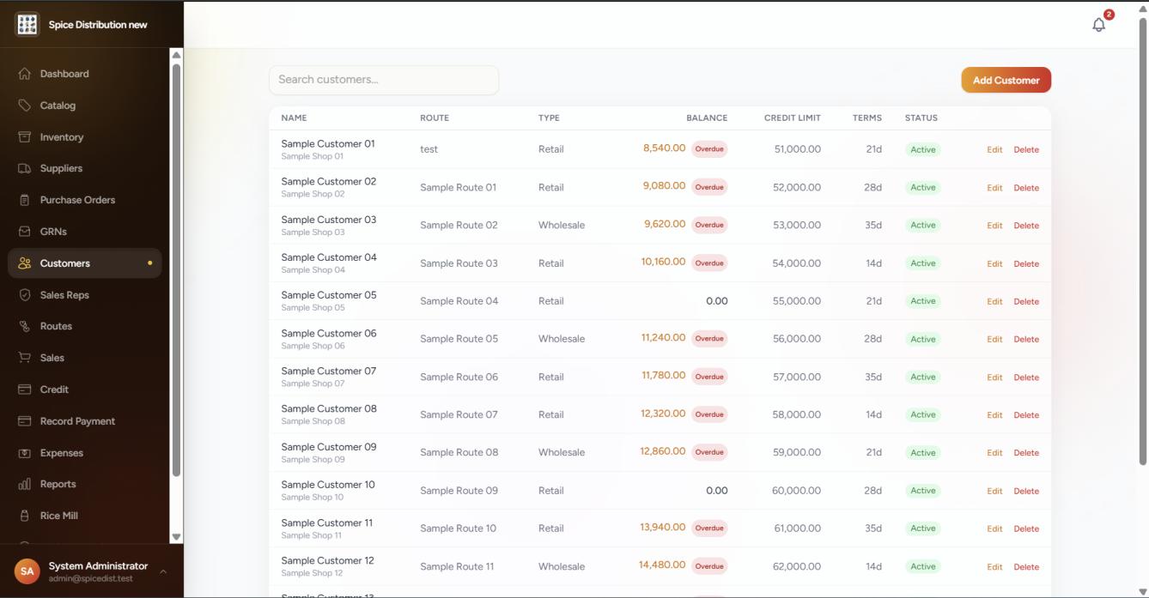Click the Reports bar chart icon
This screenshot has height=598, width=1149.
pos(25,484)
